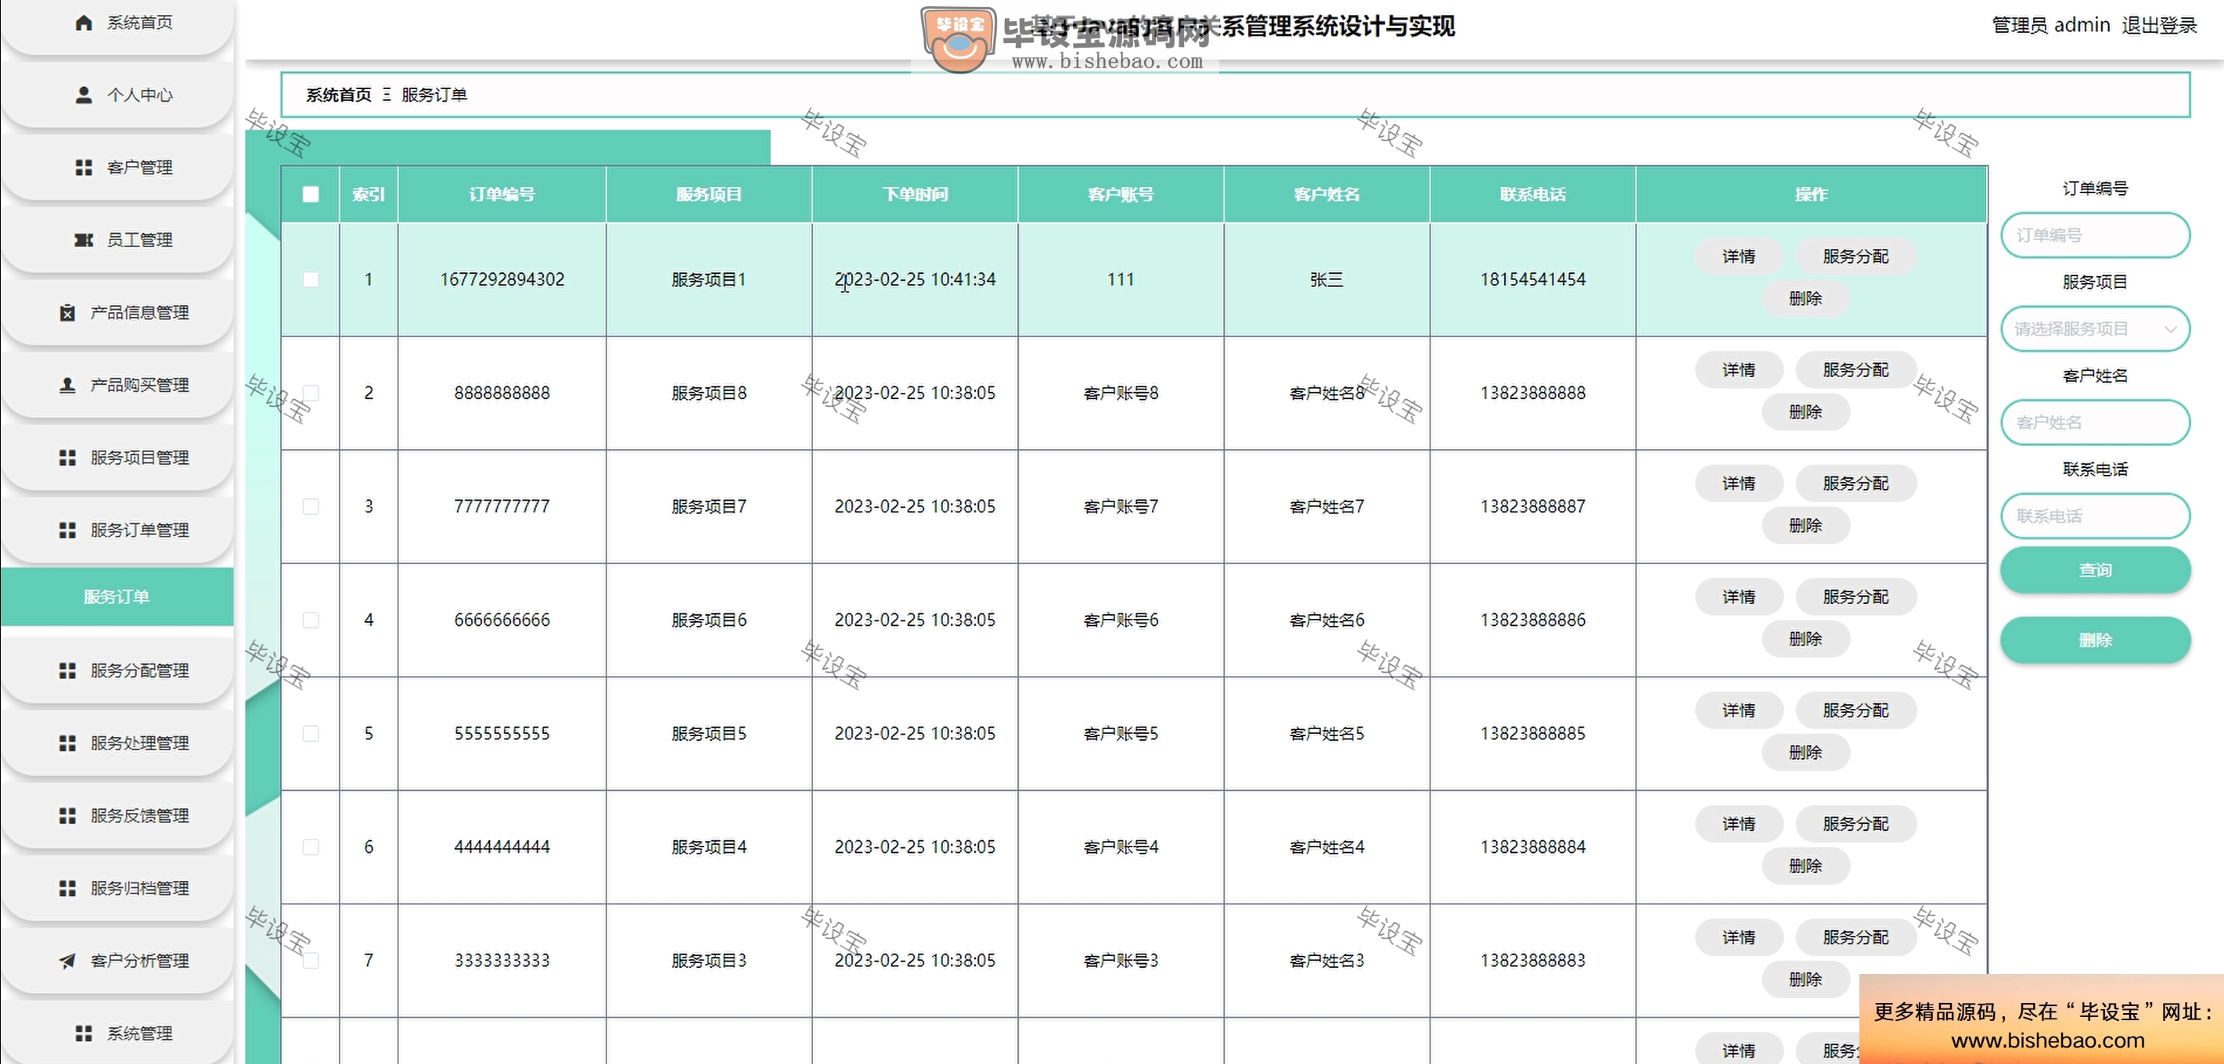The width and height of the screenshot is (2224, 1064).
Task: Click the cell 客户姓名6
Action: (x=1326, y=620)
